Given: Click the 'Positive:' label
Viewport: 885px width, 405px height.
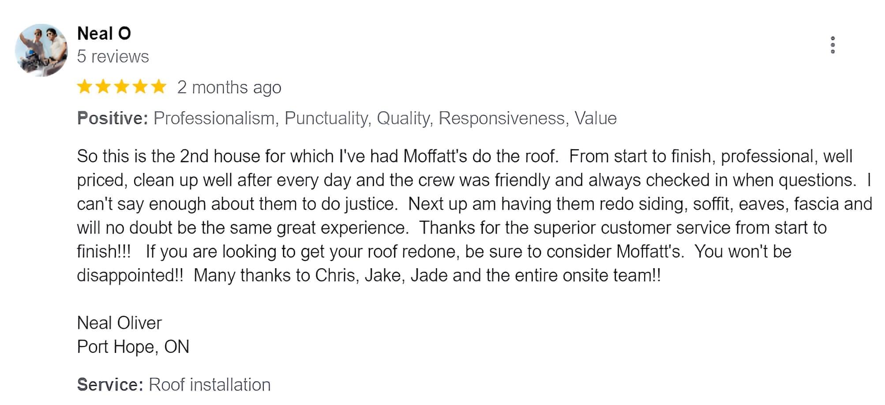Looking at the screenshot, I should pyautogui.click(x=112, y=118).
